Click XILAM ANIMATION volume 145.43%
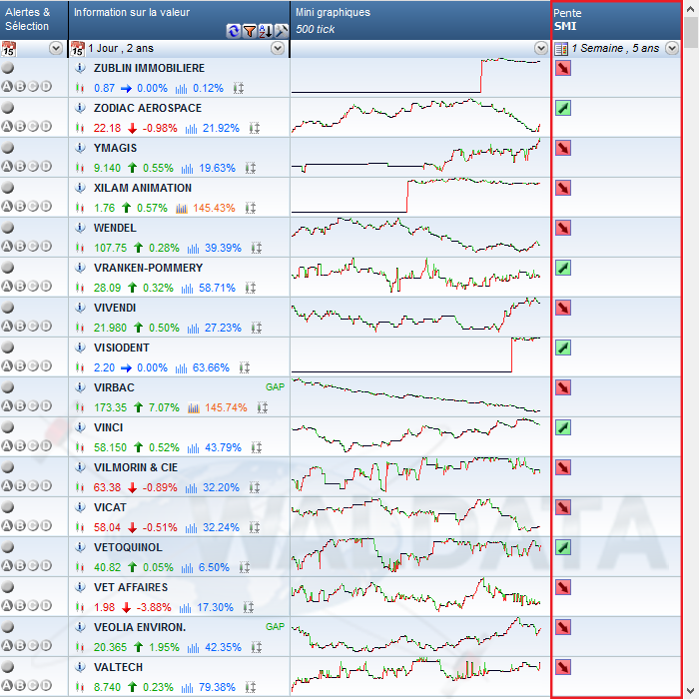 click(x=214, y=208)
